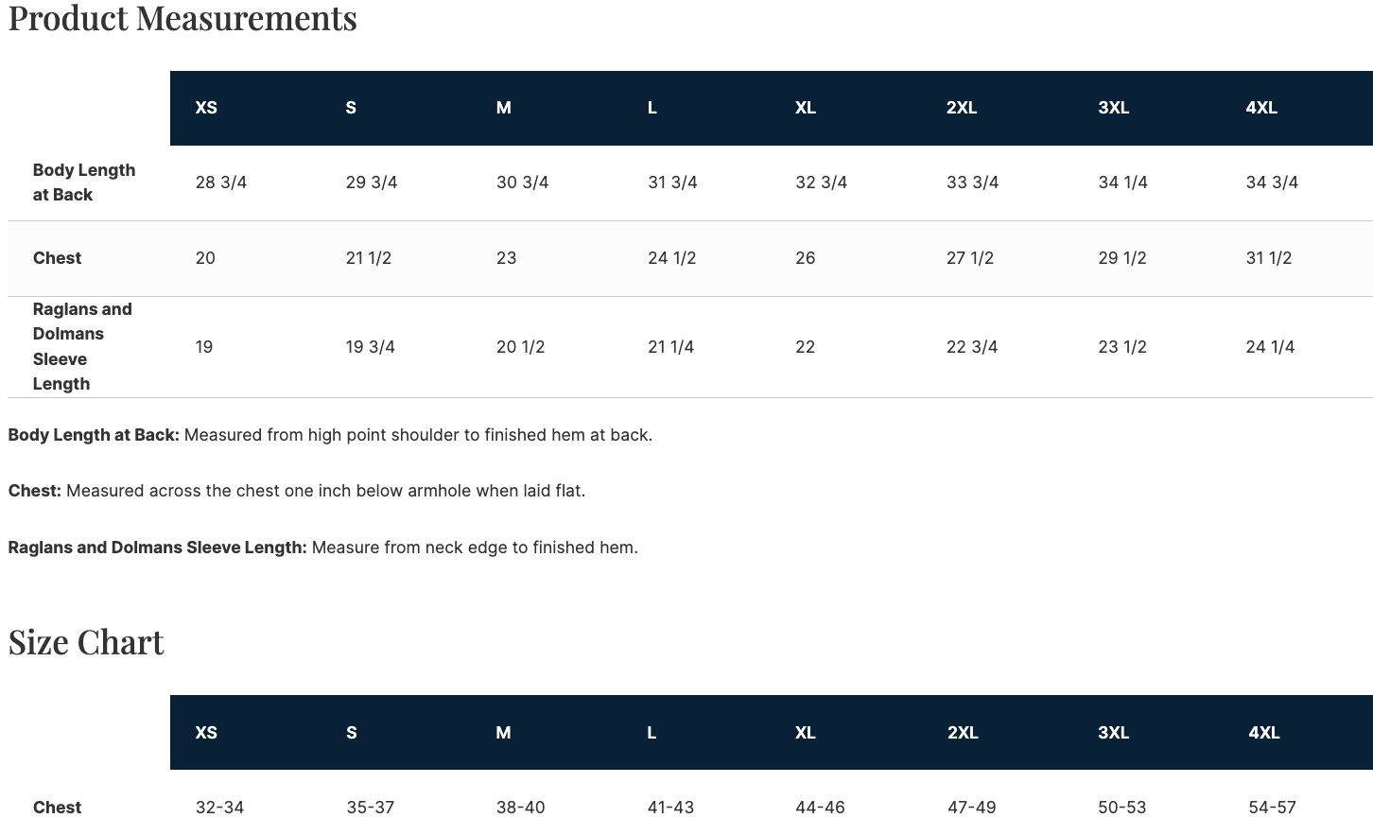Select the 4XL header in Size Chart table
The height and width of the screenshot is (835, 1373).
point(1263,733)
